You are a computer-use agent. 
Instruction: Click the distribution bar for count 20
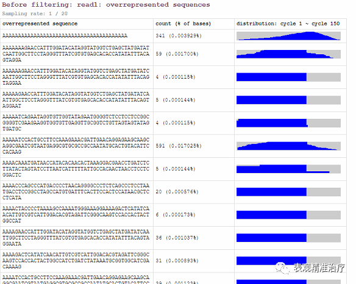click(x=288, y=192)
